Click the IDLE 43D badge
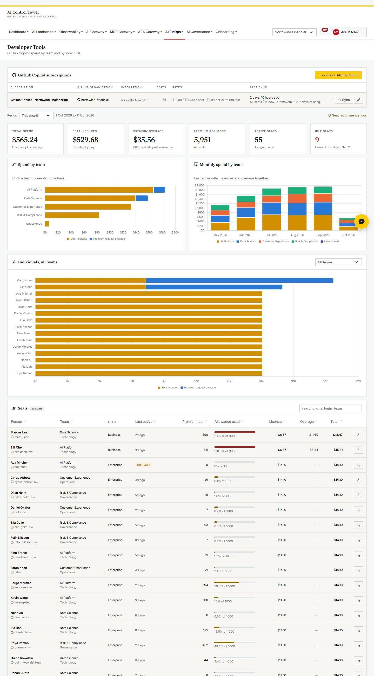374x676 pixels. (143, 465)
